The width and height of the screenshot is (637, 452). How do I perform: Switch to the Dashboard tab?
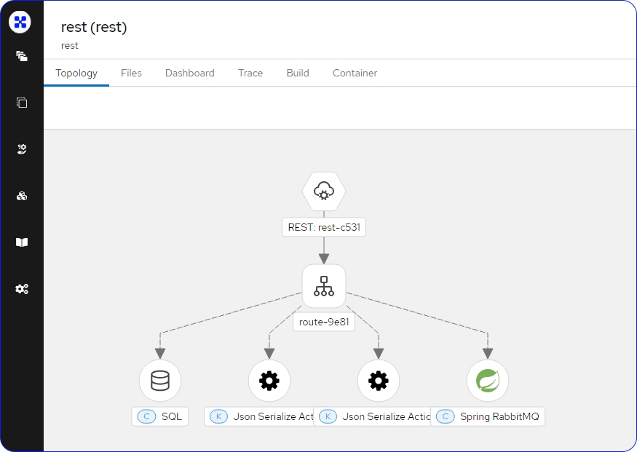click(189, 73)
